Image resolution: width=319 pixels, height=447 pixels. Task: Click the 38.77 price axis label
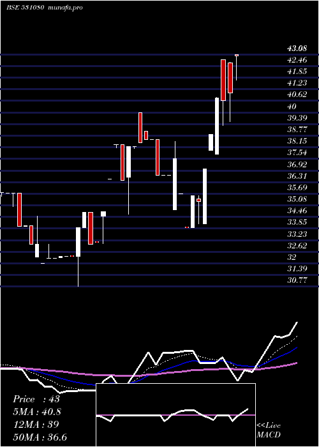pyautogui.click(x=297, y=130)
